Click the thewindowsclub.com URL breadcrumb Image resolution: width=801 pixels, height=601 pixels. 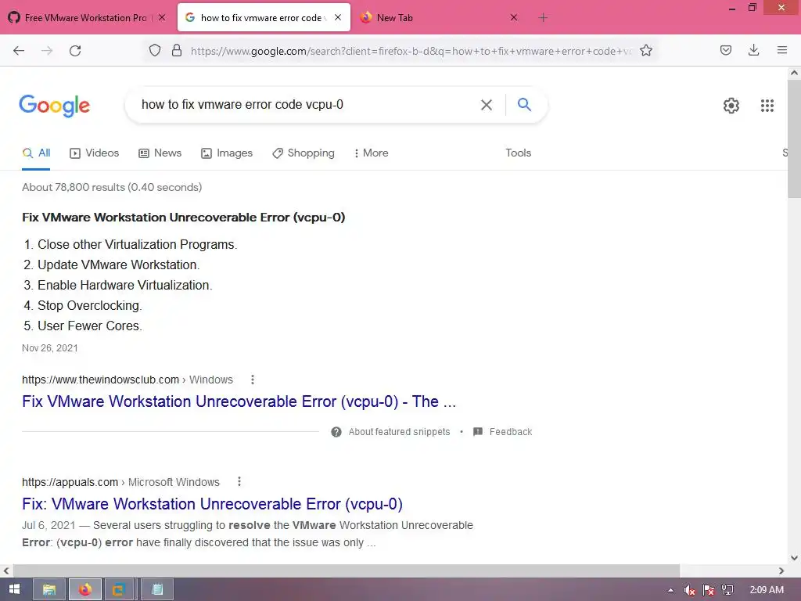pyautogui.click(x=128, y=380)
